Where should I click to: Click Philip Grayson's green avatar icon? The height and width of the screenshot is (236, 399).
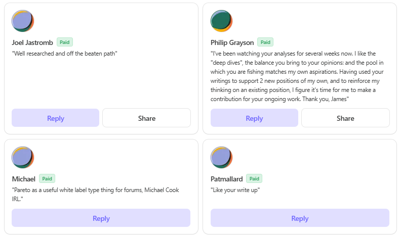coord(221,21)
